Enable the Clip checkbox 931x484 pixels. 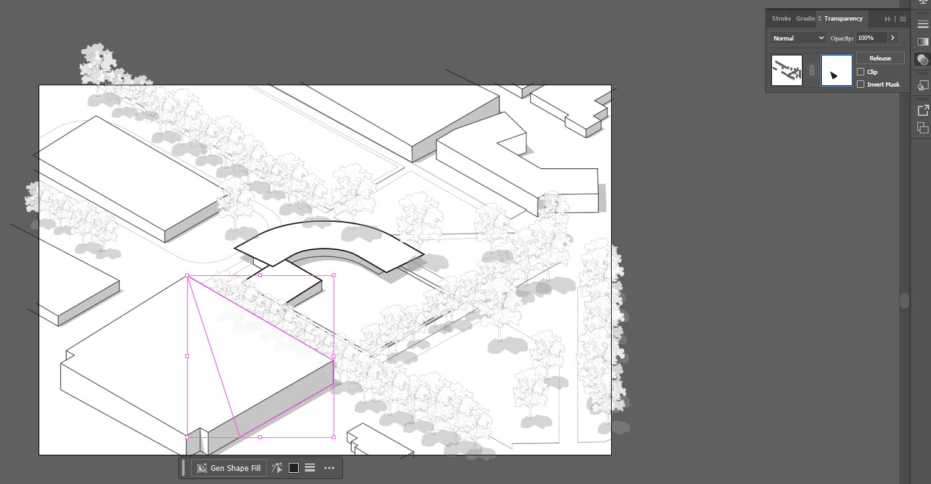861,72
